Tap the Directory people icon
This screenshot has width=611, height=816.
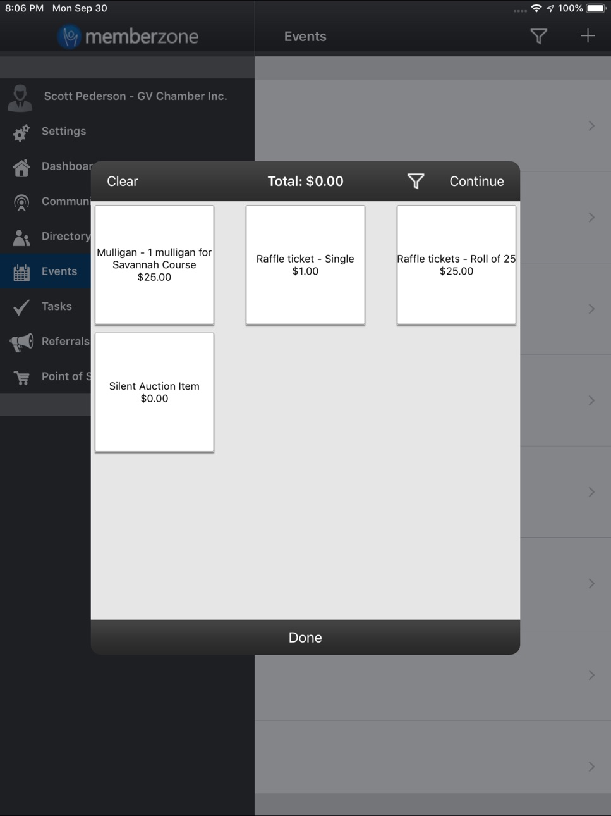coord(21,237)
